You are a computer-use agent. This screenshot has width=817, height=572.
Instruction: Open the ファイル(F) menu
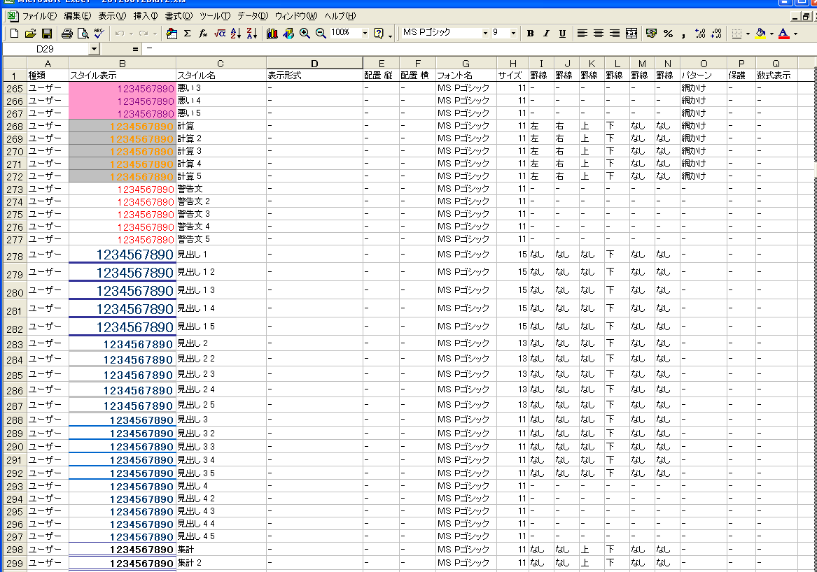pos(40,16)
